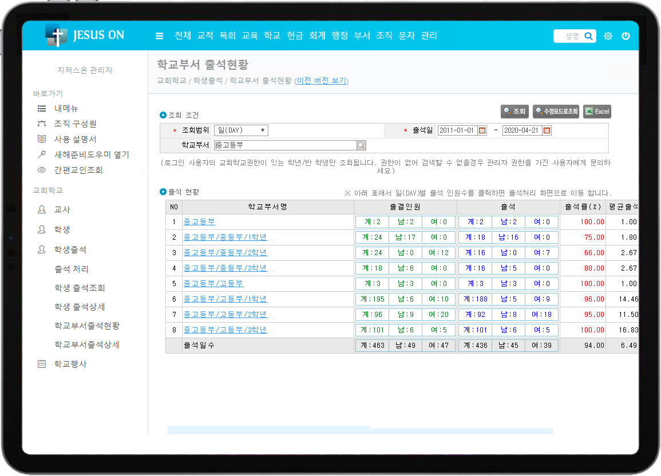Open the 회계 top menu

pos(317,35)
